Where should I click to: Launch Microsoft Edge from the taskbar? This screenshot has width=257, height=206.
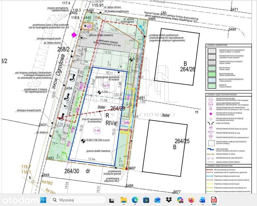coord(135,200)
